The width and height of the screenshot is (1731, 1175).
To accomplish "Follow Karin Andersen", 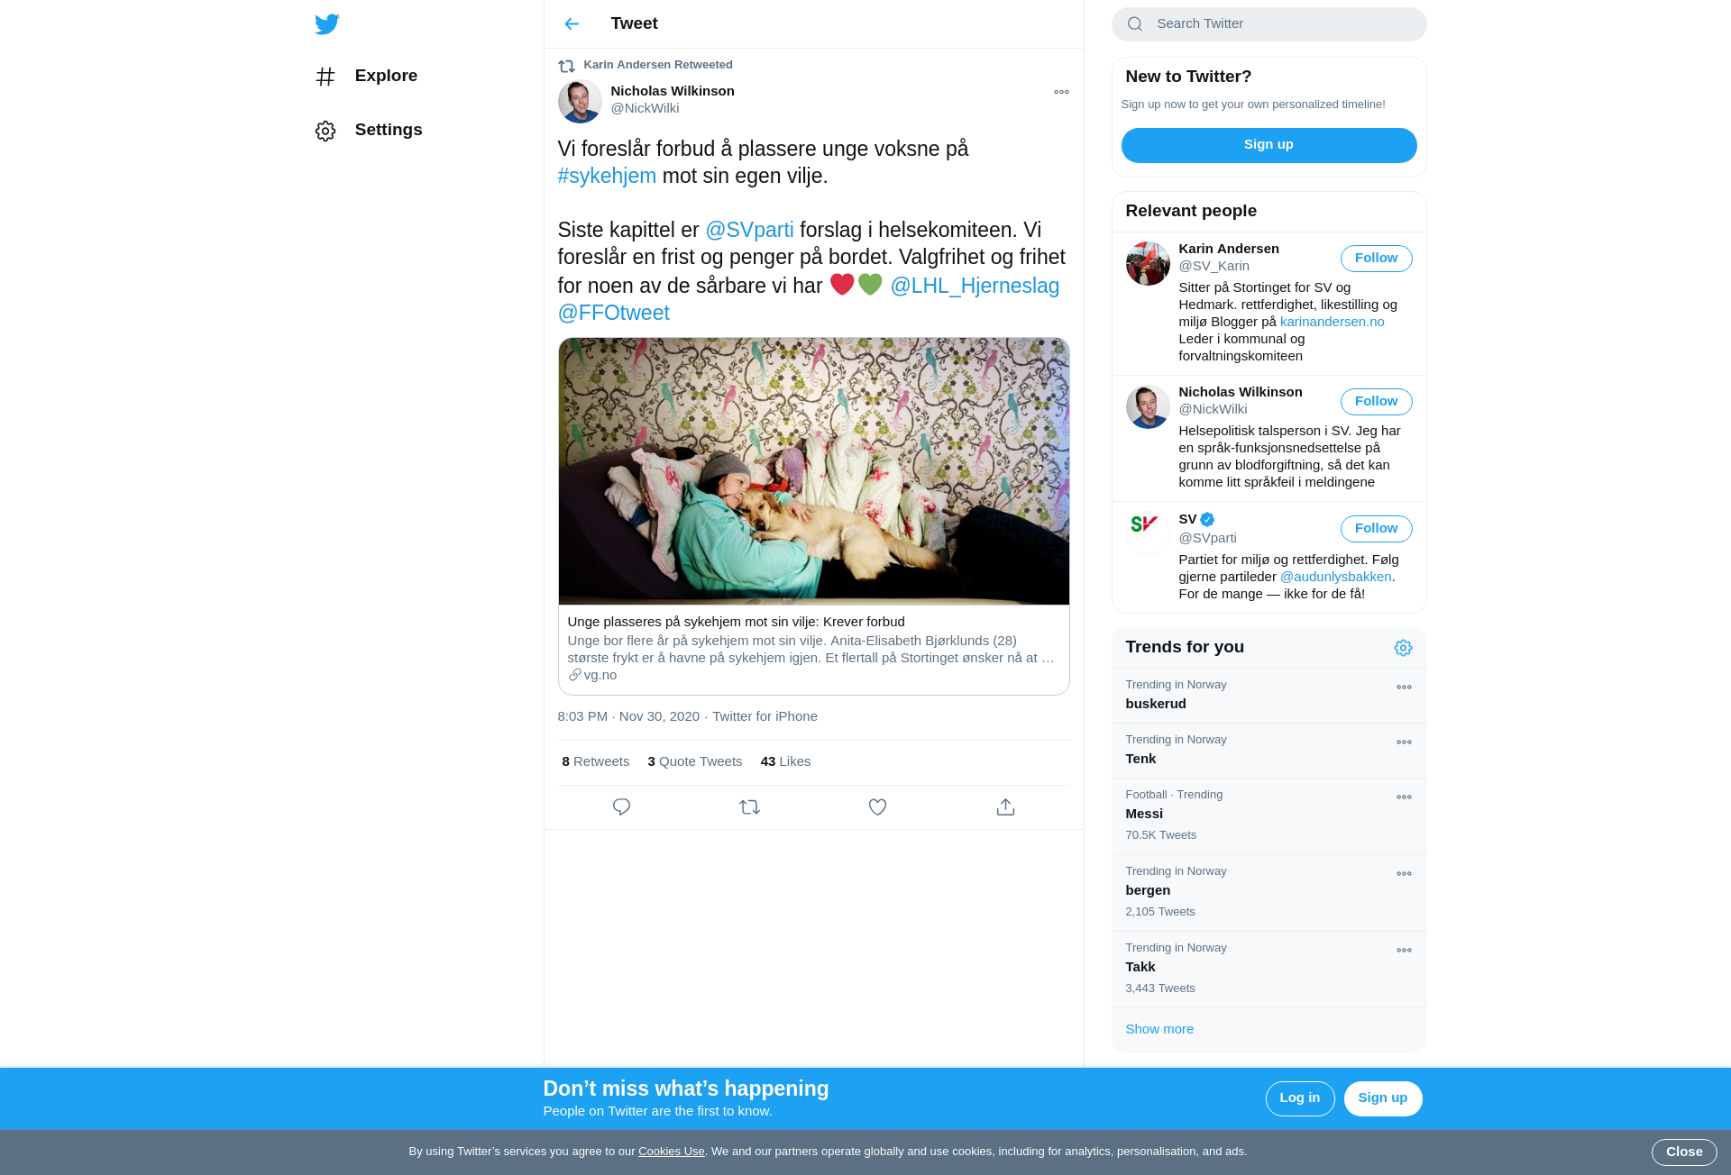I will [1376, 259].
